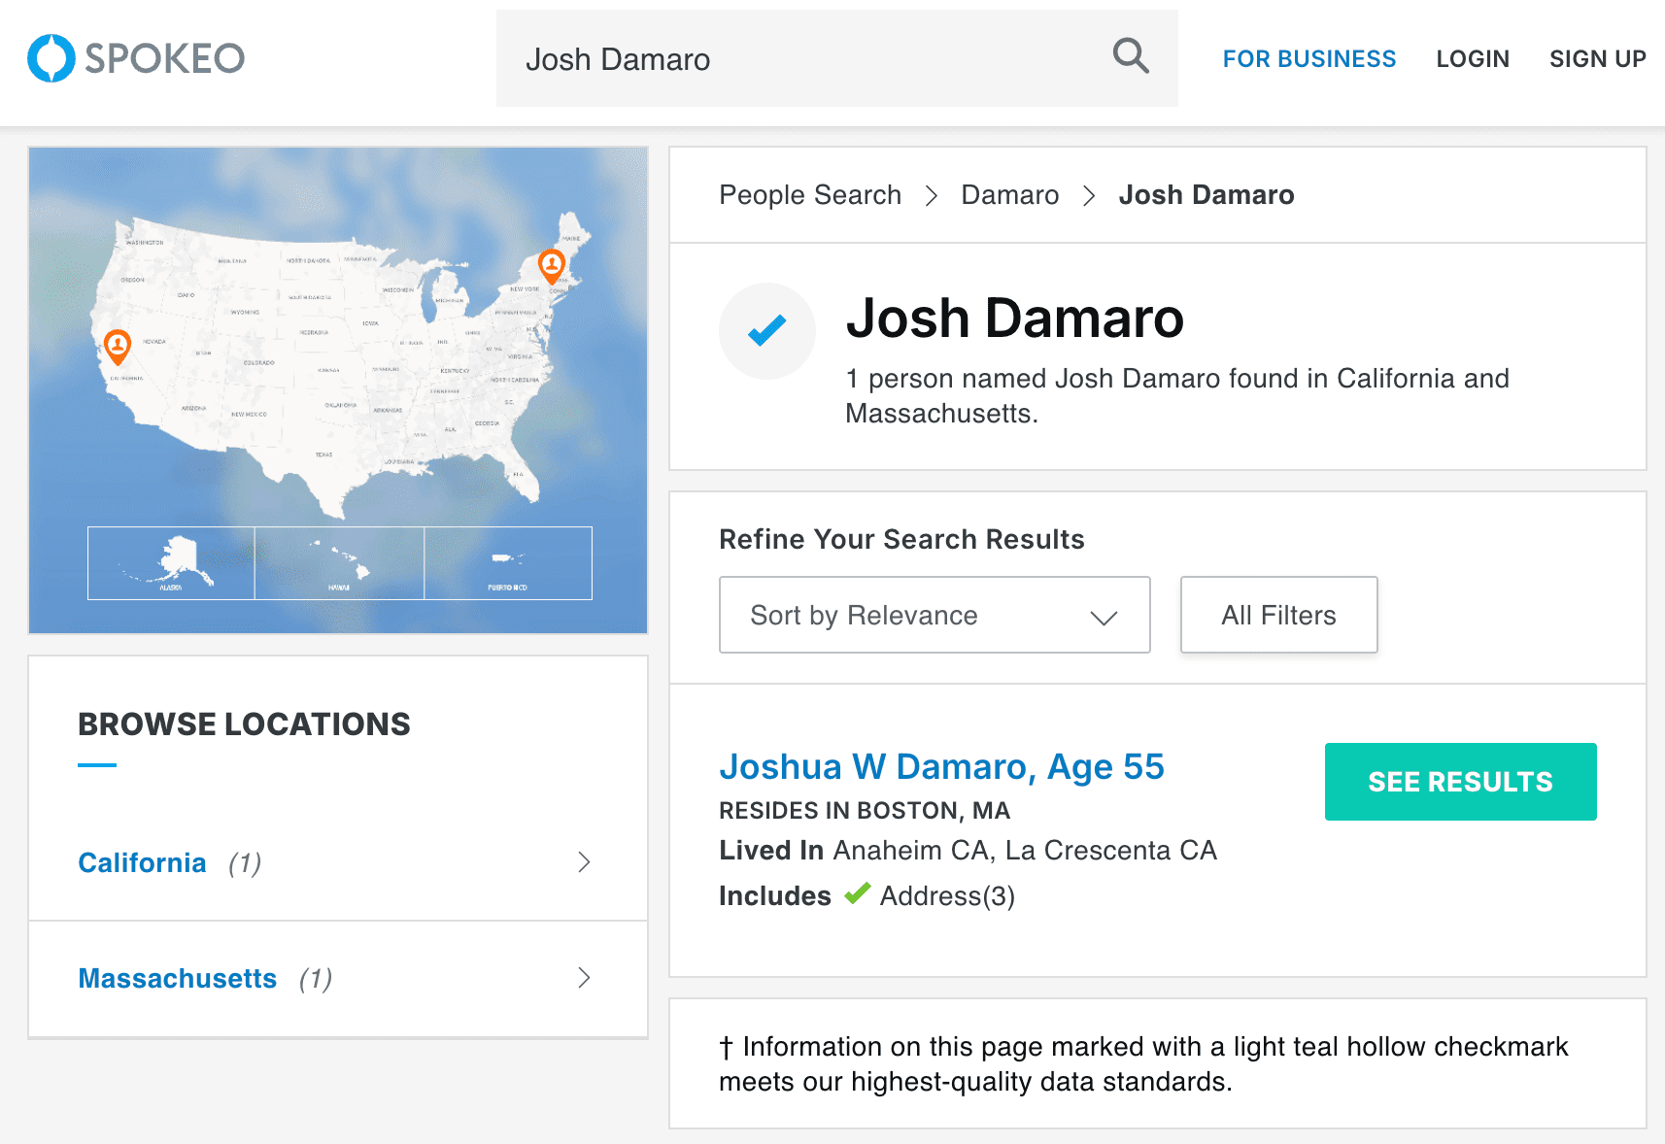The image size is (1665, 1144).
Task: Click the Refine Your Search Results heading
Action: pos(901,540)
